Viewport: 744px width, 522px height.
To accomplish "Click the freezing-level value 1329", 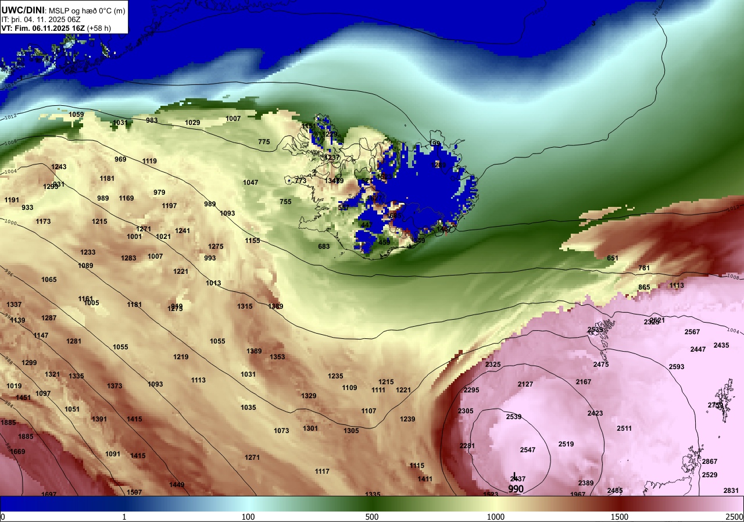I will pyautogui.click(x=309, y=396).
